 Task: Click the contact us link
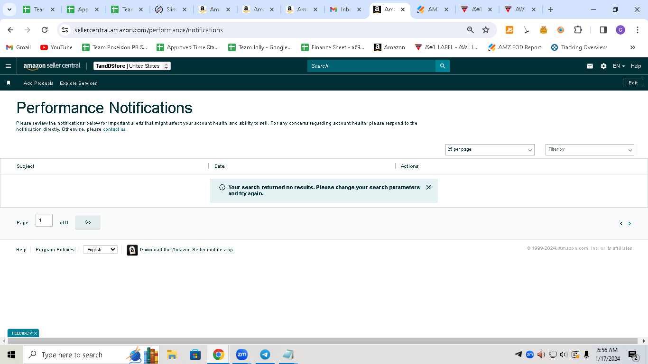pos(114,129)
